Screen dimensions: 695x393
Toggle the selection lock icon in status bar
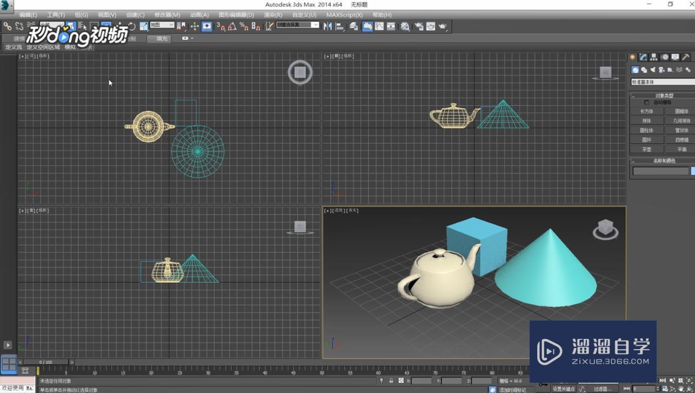tap(391, 381)
